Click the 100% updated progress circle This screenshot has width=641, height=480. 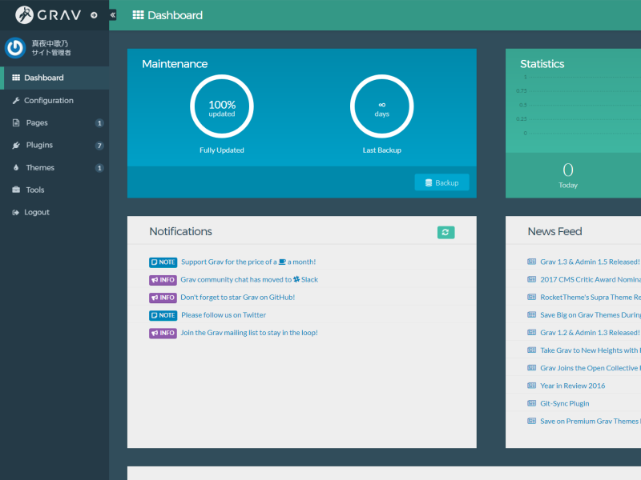(x=222, y=106)
